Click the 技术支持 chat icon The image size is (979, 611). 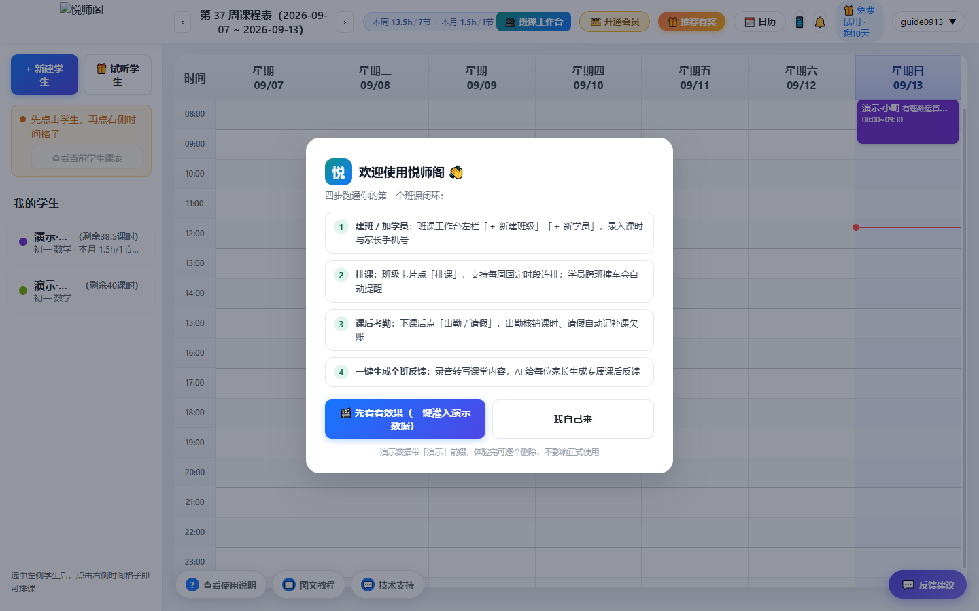368,585
